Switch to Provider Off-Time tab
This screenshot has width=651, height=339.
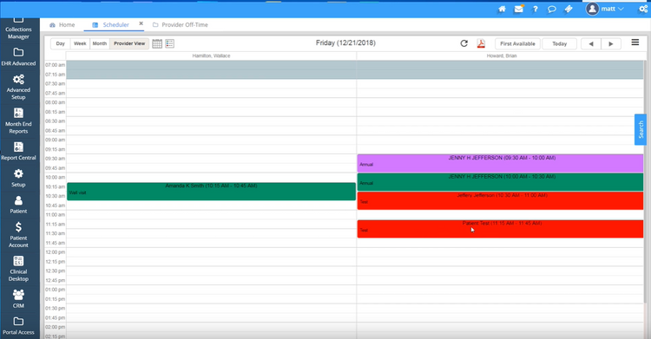(181, 25)
